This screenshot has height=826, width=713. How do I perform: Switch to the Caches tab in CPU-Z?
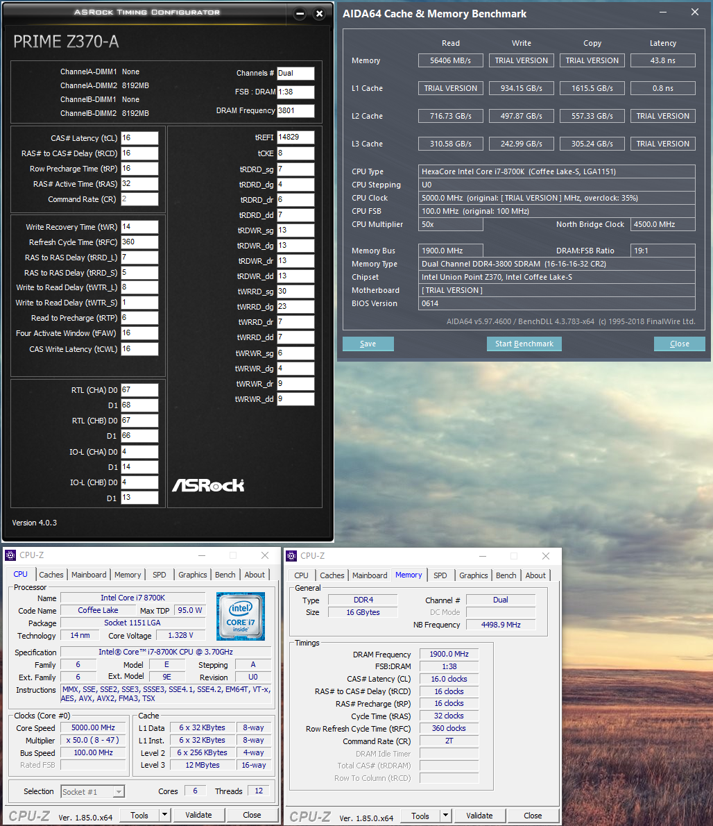pos(51,574)
